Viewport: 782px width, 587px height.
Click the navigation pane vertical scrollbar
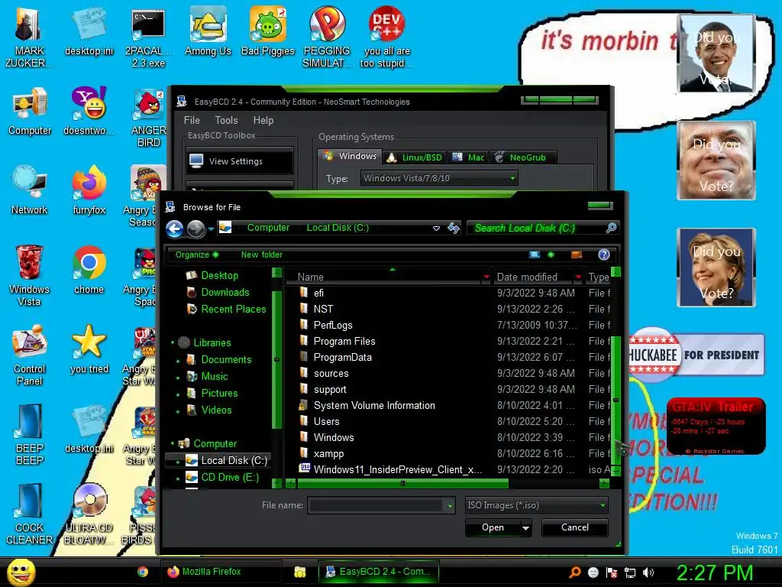coord(276,359)
